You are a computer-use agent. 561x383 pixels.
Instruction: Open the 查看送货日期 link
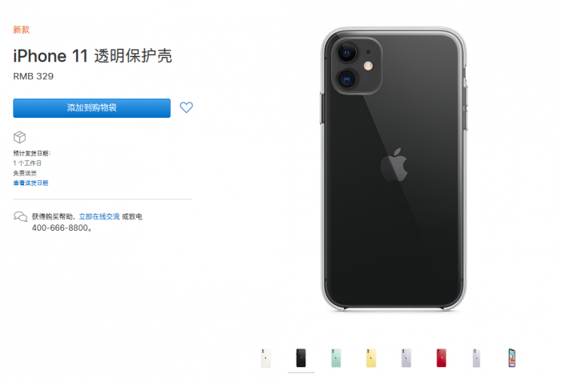30,183
